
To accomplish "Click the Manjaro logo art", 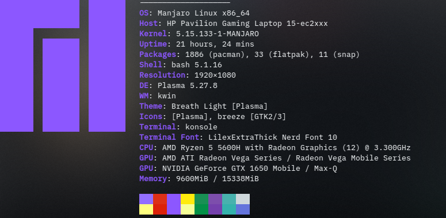I will point(63,66).
